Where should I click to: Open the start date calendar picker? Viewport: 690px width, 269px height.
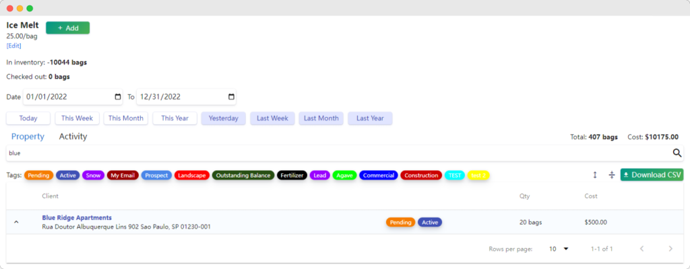pos(118,97)
